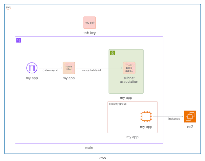Viewport: 205px width, 161px height.
Task: Click the 'instance' edge label
Action: [174, 119]
